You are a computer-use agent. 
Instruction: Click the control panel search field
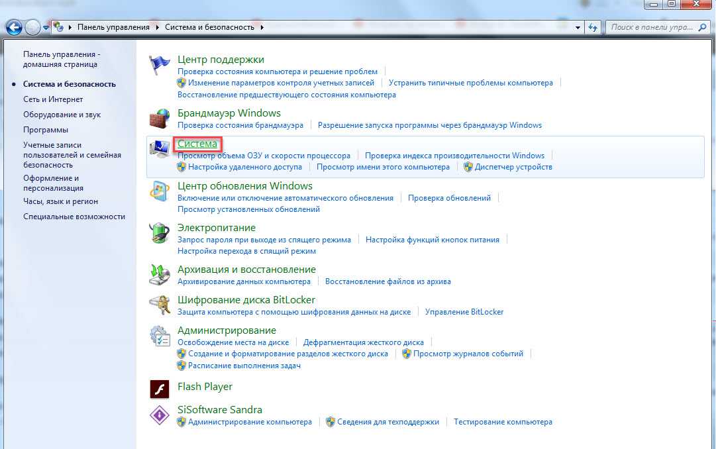tap(652, 27)
